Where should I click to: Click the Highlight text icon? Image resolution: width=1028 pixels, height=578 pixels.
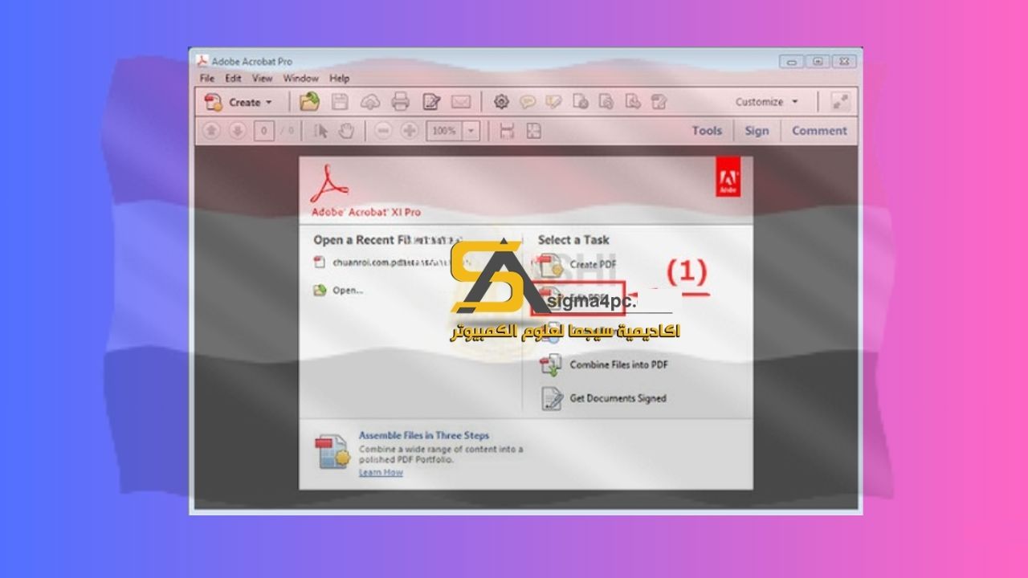pos(553,102)
